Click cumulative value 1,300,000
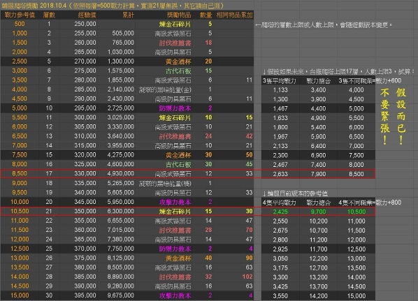418x301 pixels. tap(121, 61)
